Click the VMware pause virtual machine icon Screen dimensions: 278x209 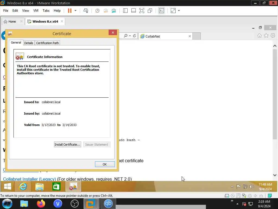(70, 11)
